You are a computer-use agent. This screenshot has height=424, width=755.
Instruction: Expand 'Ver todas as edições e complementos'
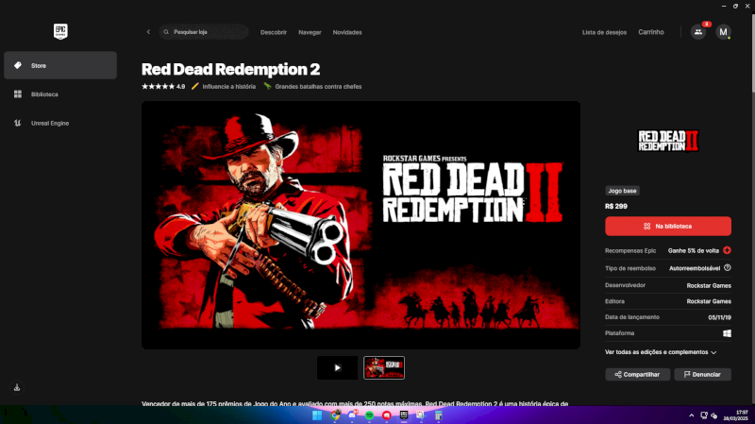(x=661, y=352)
